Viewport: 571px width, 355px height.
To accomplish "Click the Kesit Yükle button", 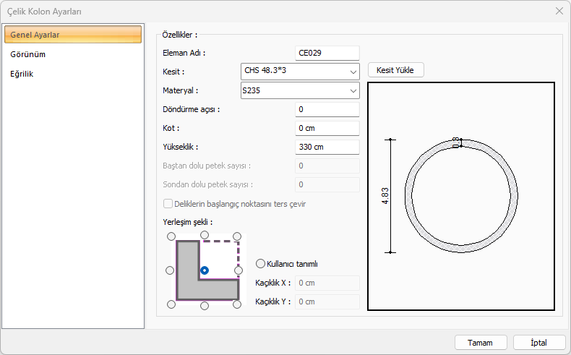I will click(x=395, y=70).
